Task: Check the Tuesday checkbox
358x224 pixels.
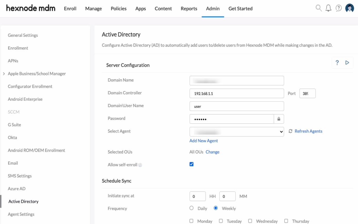Action: coord(221,221)
